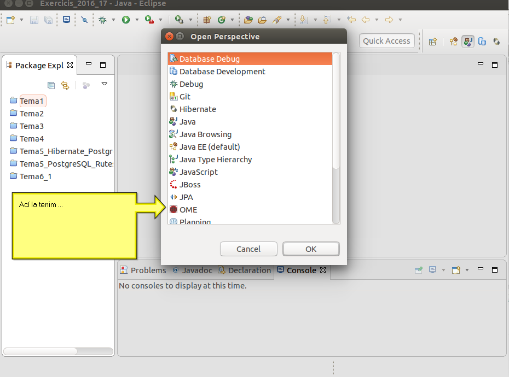509x377 pixels.
Task: Click the Search flashlight toolbar icon
Action: click(277, 20)
